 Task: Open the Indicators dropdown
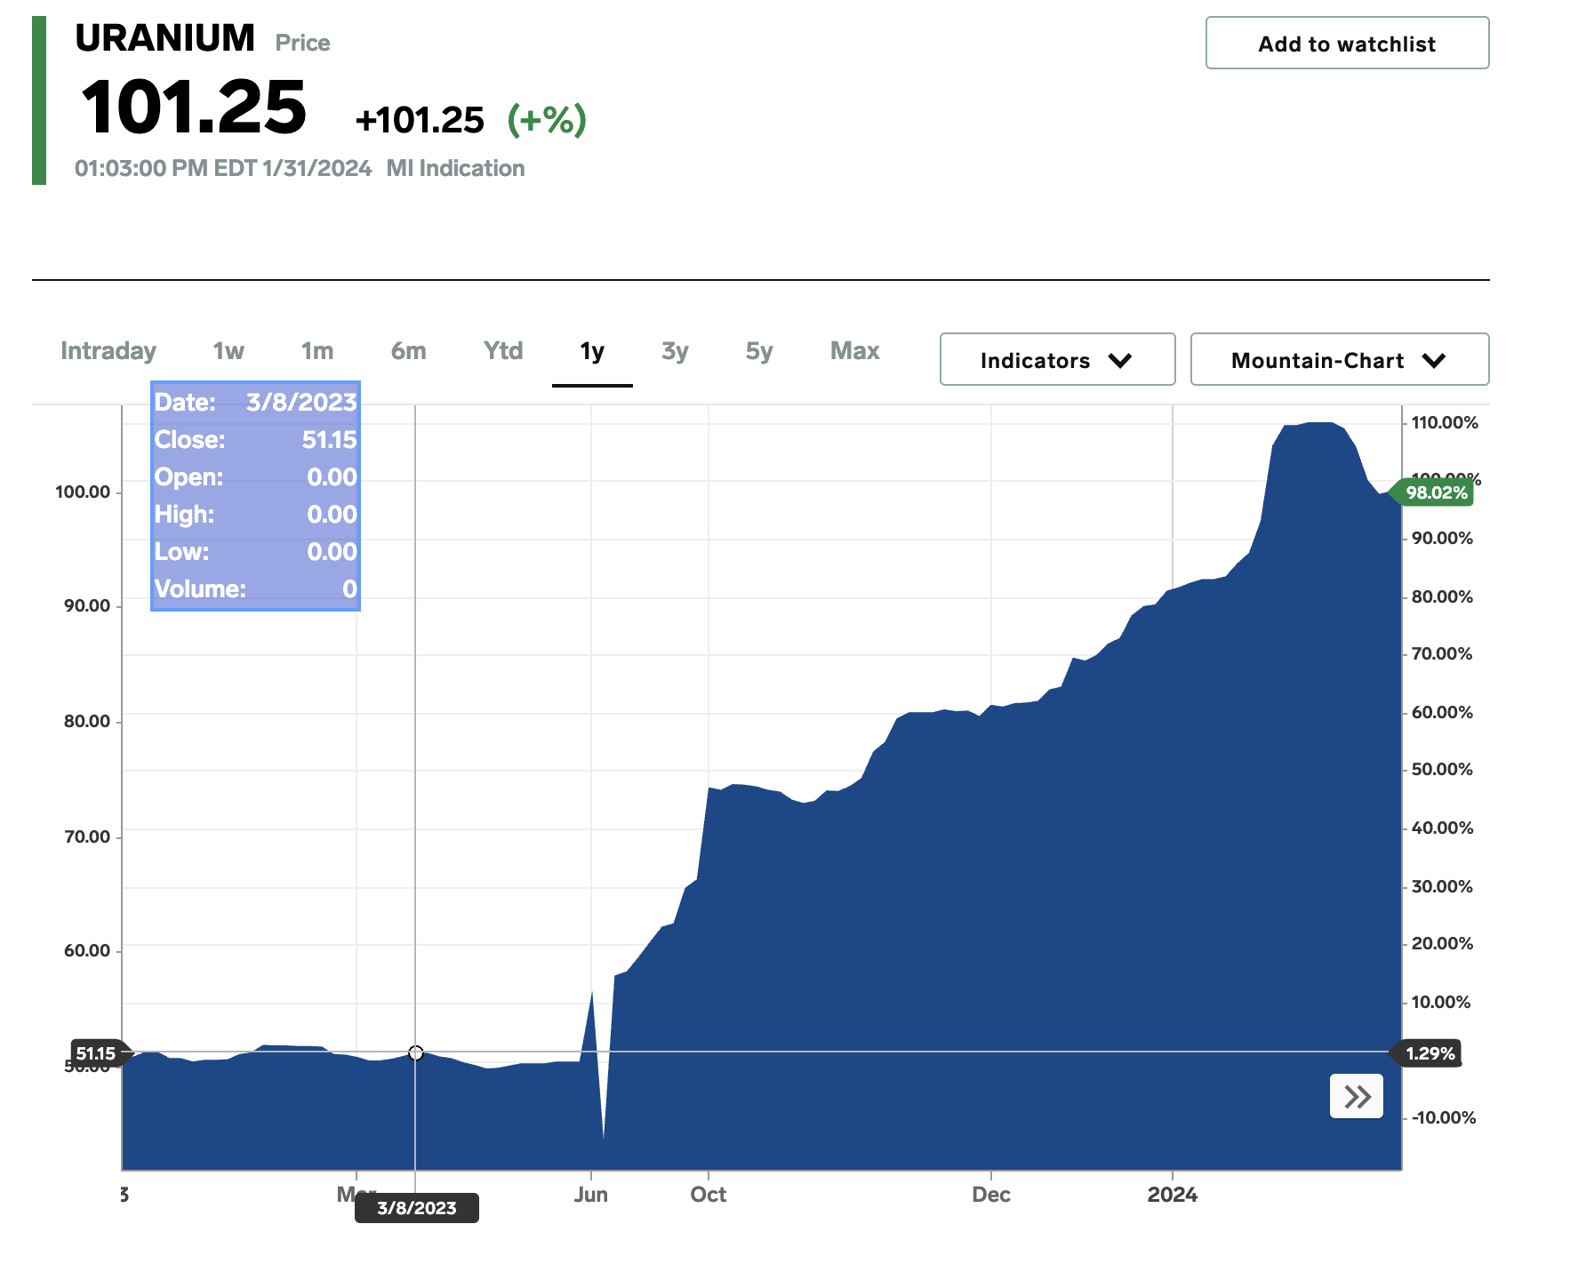pyautogui.click(x=1057, y=359)
